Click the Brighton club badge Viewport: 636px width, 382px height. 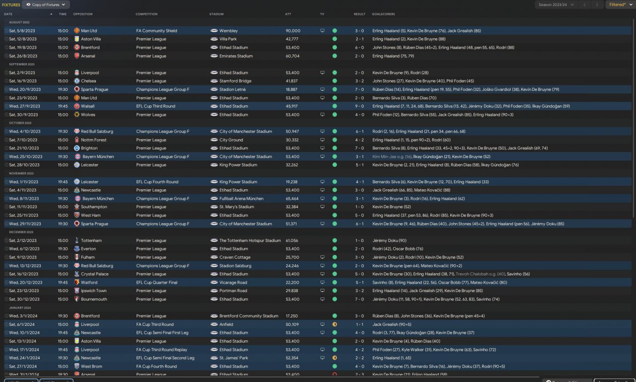tap(77, 148)
